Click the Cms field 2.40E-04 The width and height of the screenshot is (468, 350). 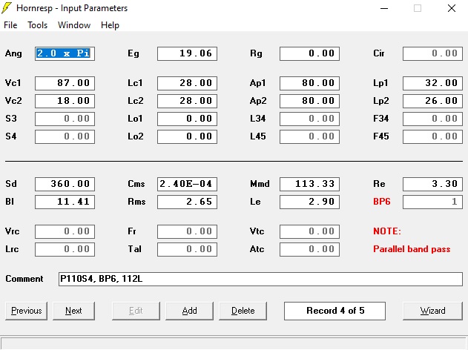pos(187,184)
